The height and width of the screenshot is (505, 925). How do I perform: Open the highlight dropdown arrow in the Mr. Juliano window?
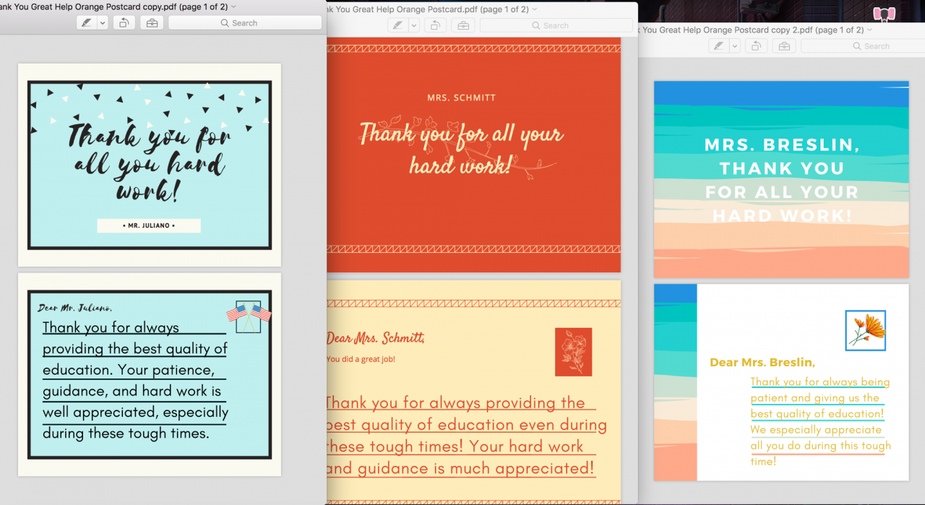pyautogui.click(x=102, y=23)
